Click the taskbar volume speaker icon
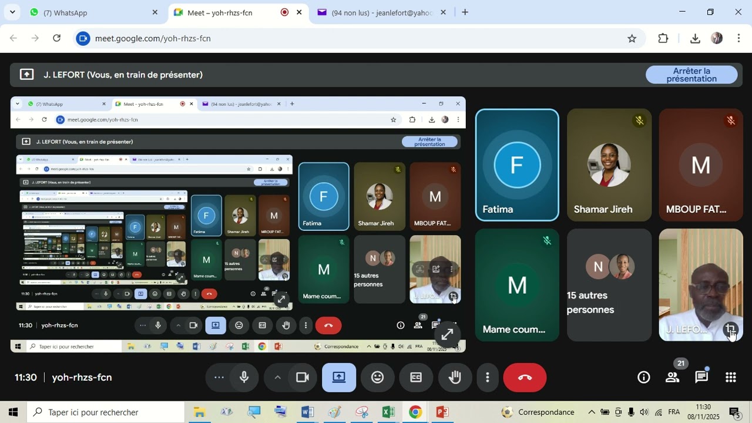 click(644, 412)
